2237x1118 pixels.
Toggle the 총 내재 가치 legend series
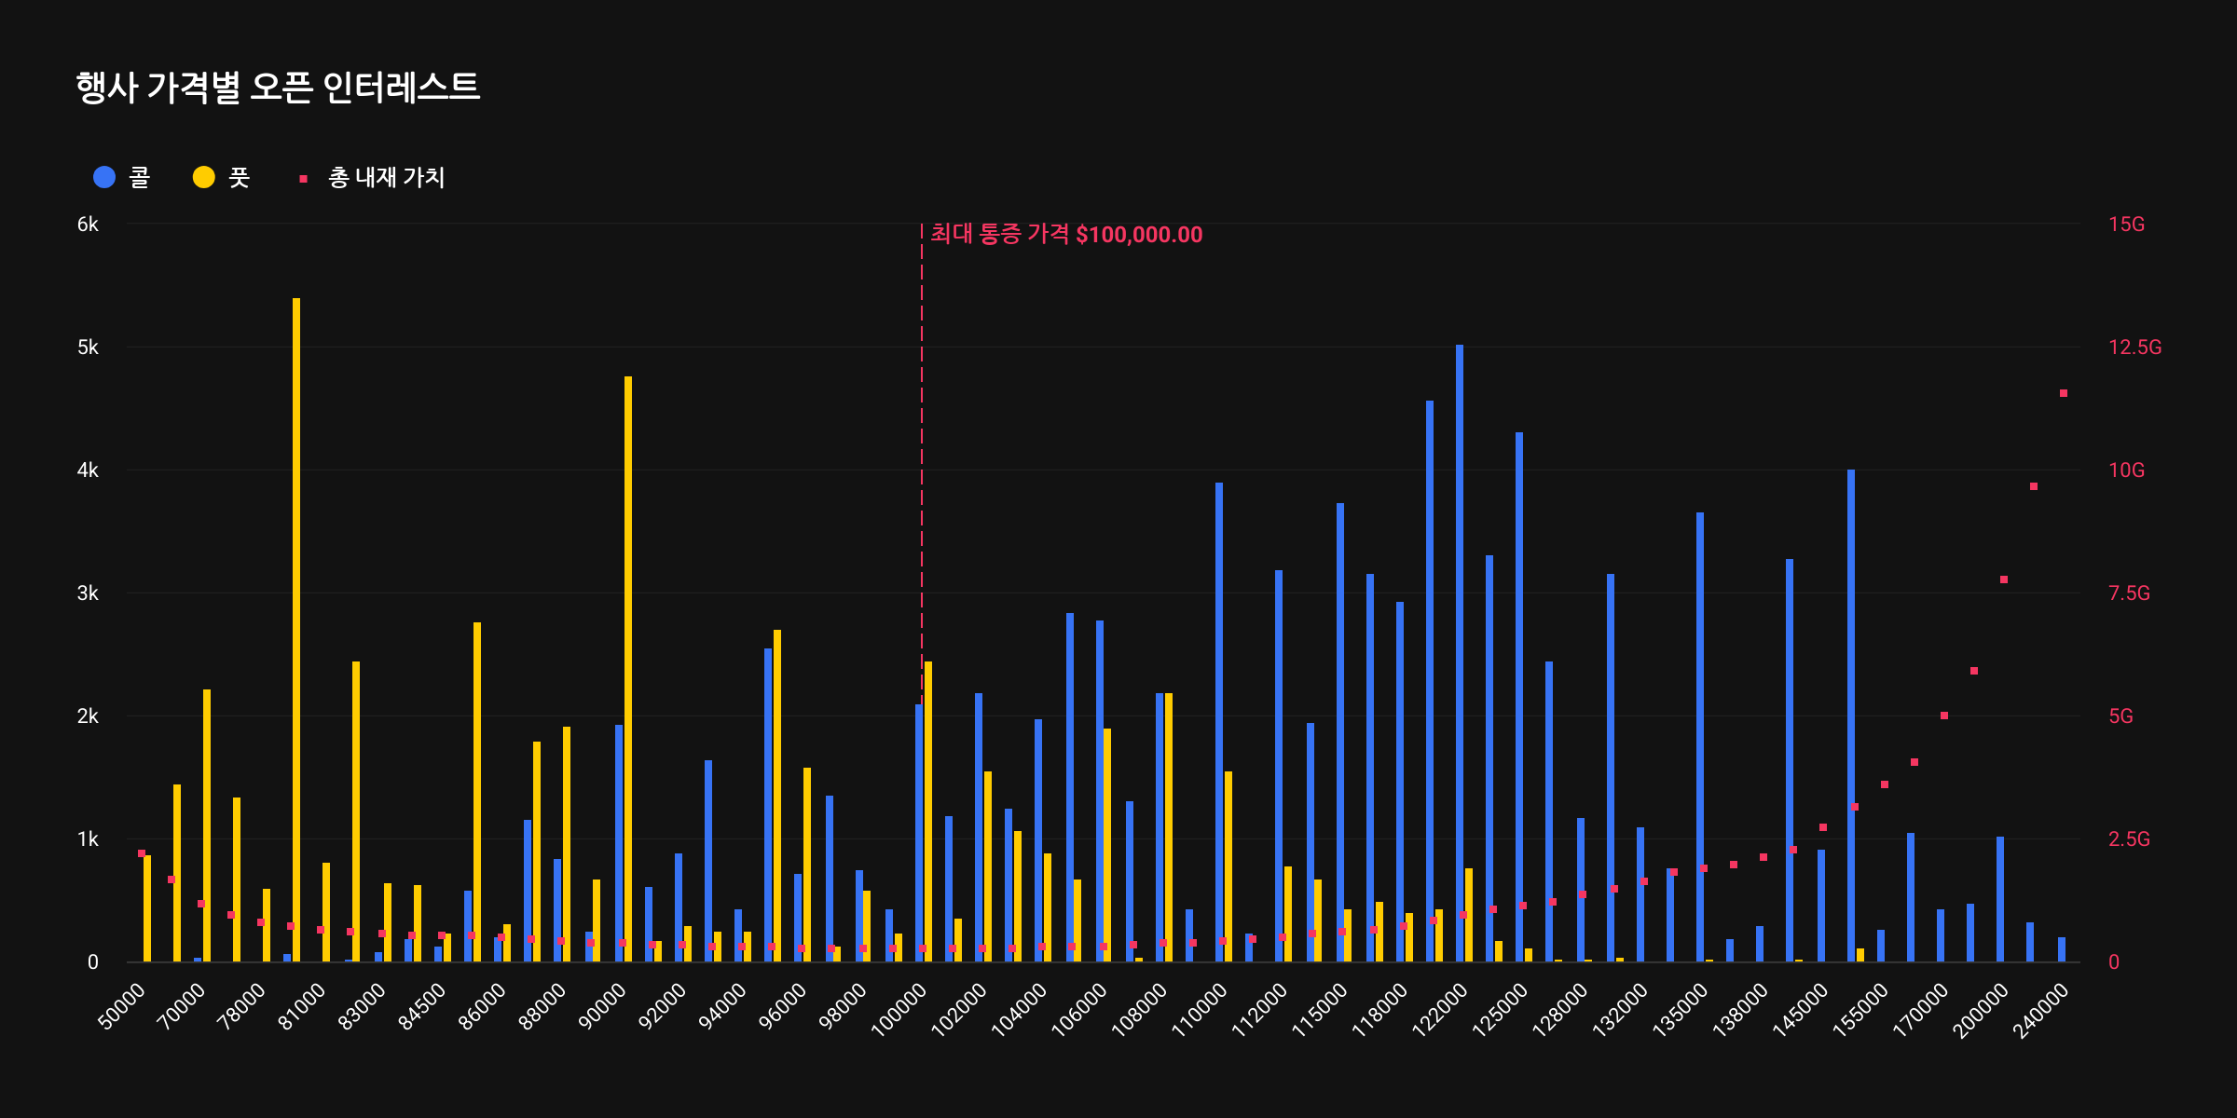(x=386, y=177)
